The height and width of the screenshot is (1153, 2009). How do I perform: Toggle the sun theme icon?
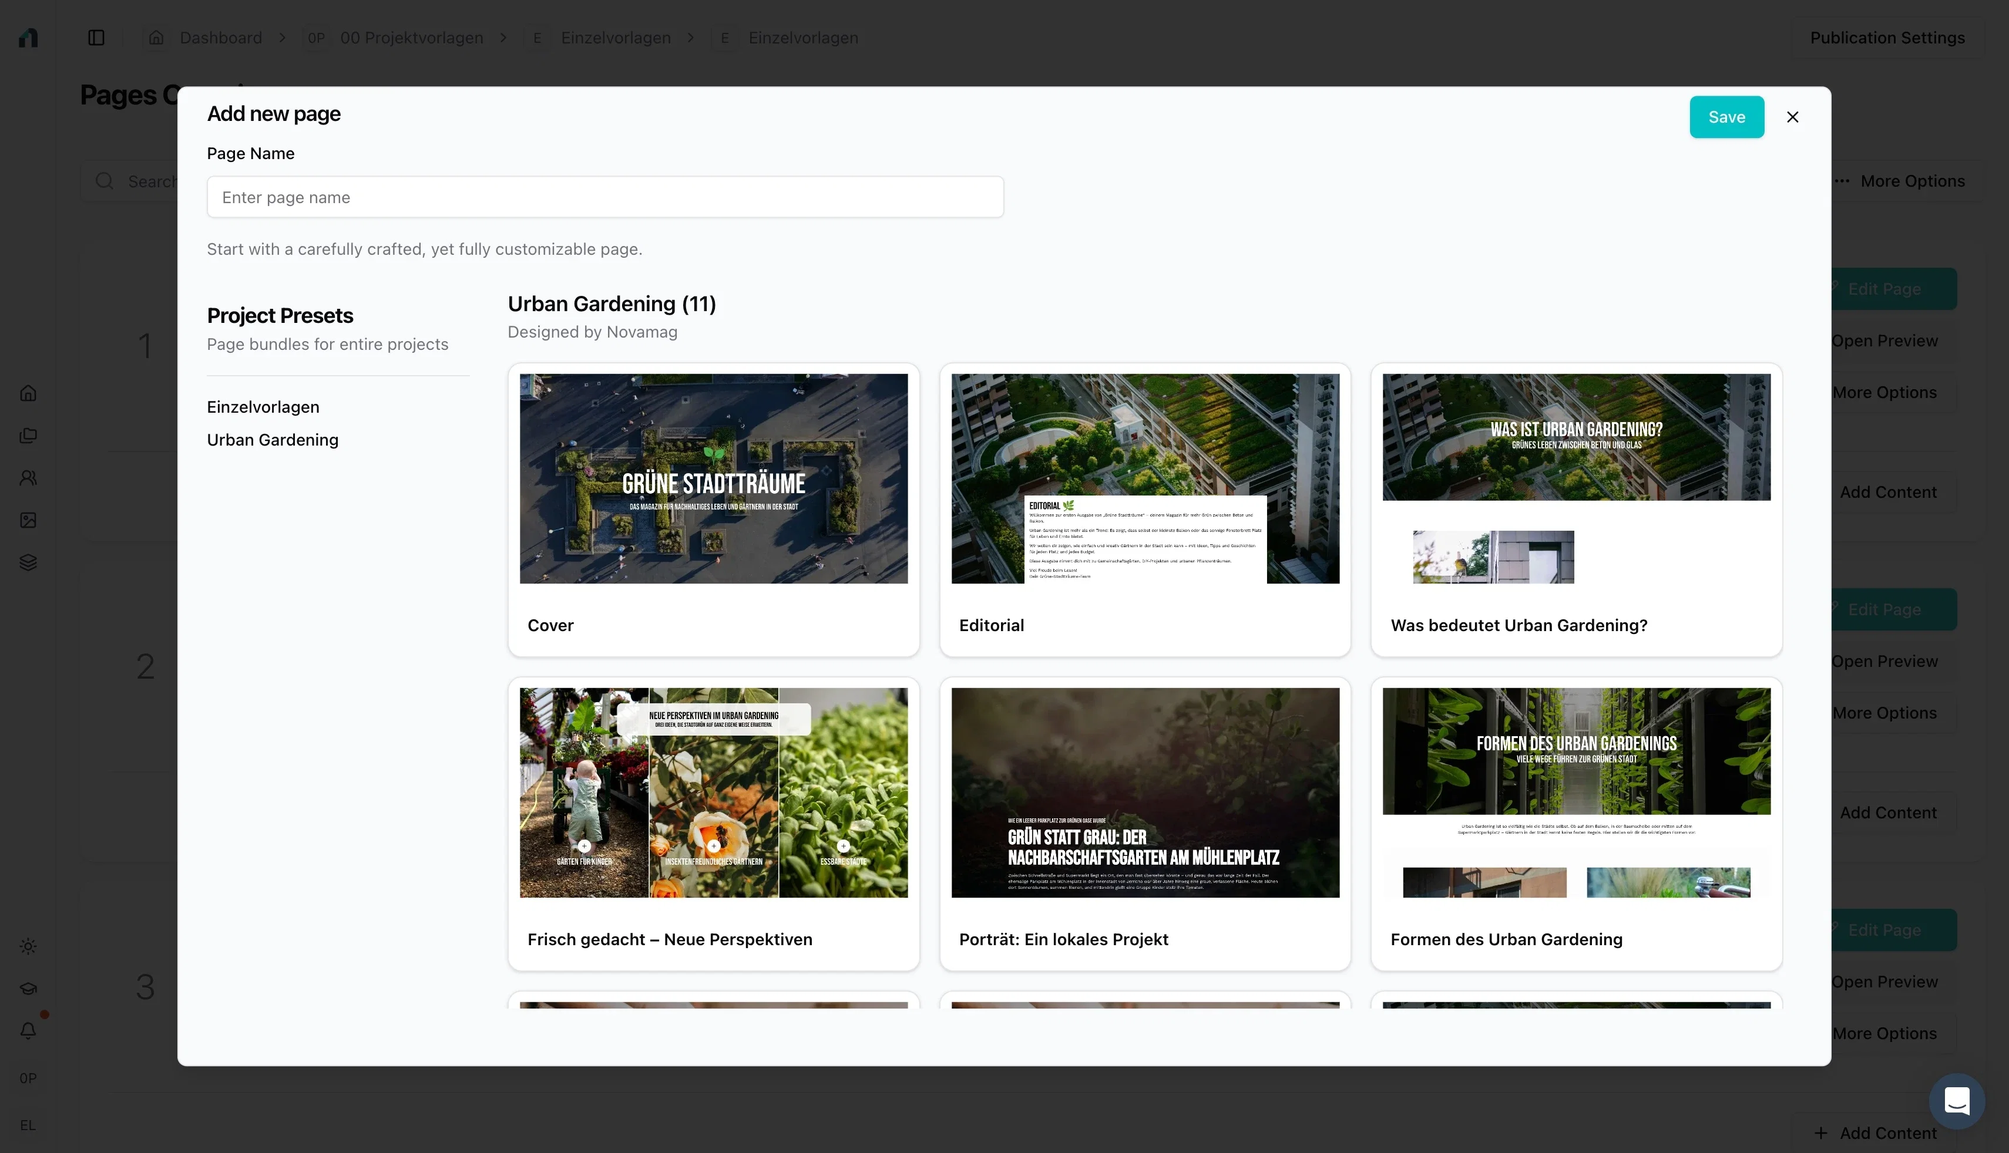coord(29,946)
